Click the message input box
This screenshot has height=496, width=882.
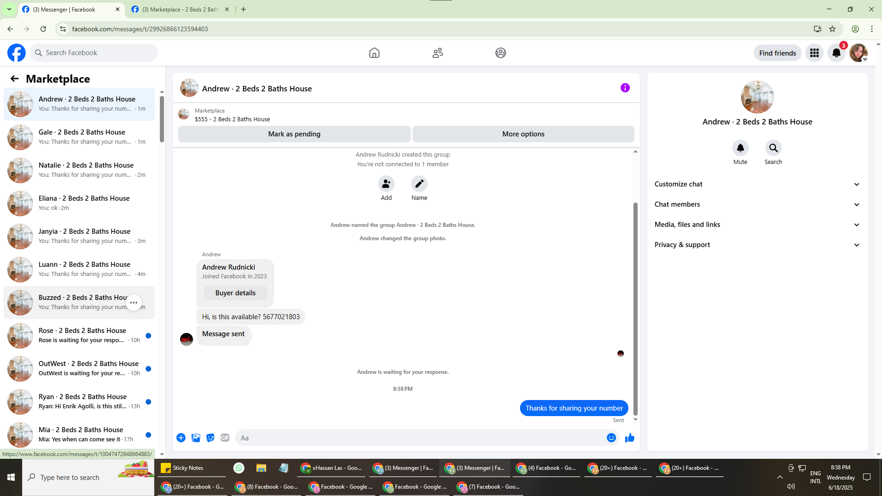coord(420,438)
